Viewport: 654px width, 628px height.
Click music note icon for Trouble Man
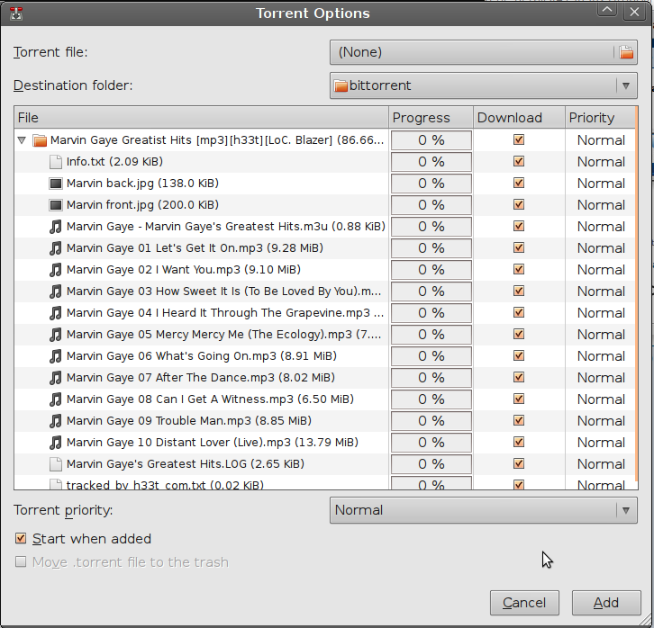(56, 420)
